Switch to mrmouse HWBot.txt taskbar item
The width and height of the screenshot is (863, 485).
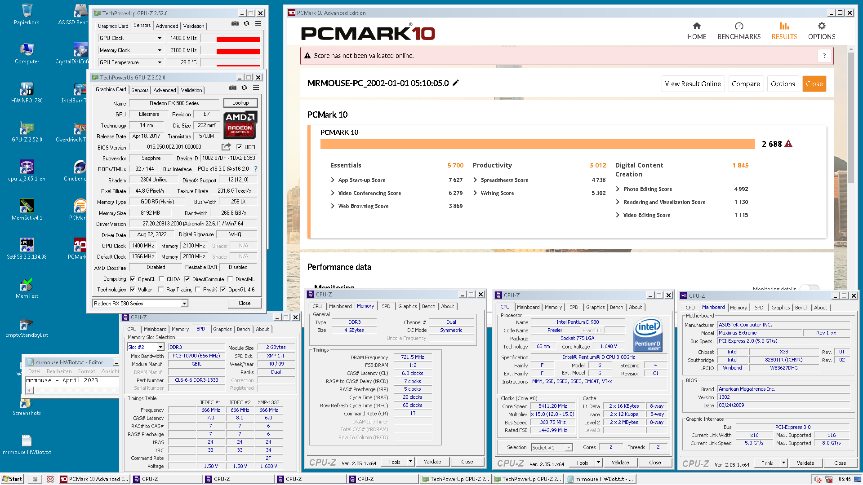(x=601, y=479)
